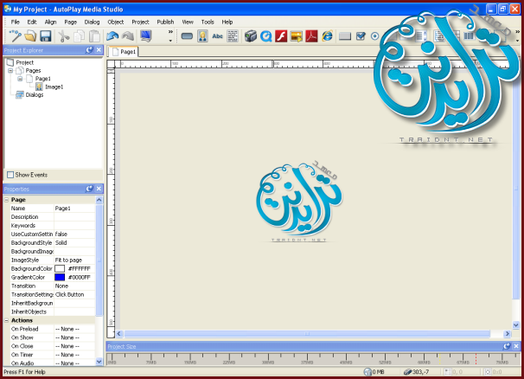Add a PDF object
Viewport: 524px width, 379px height.
(311, 35)
